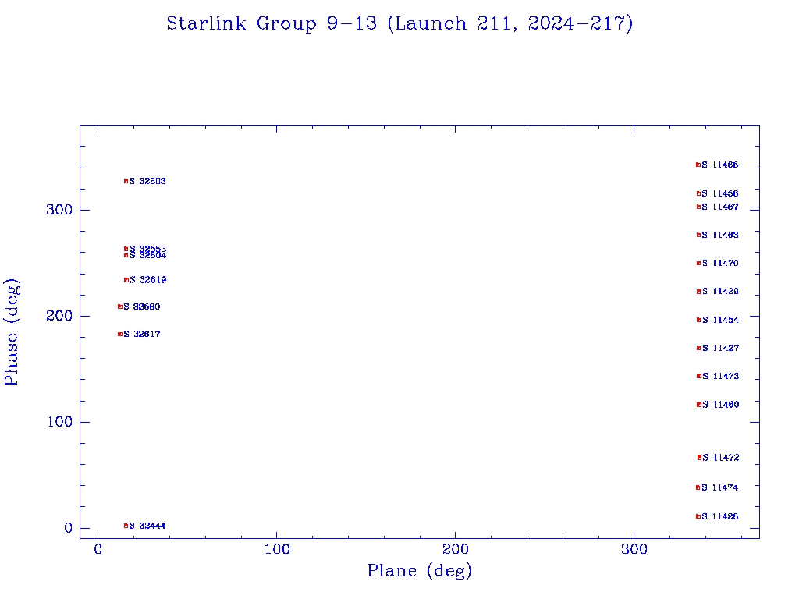Select the label S 11474

(x=719, y=487)
